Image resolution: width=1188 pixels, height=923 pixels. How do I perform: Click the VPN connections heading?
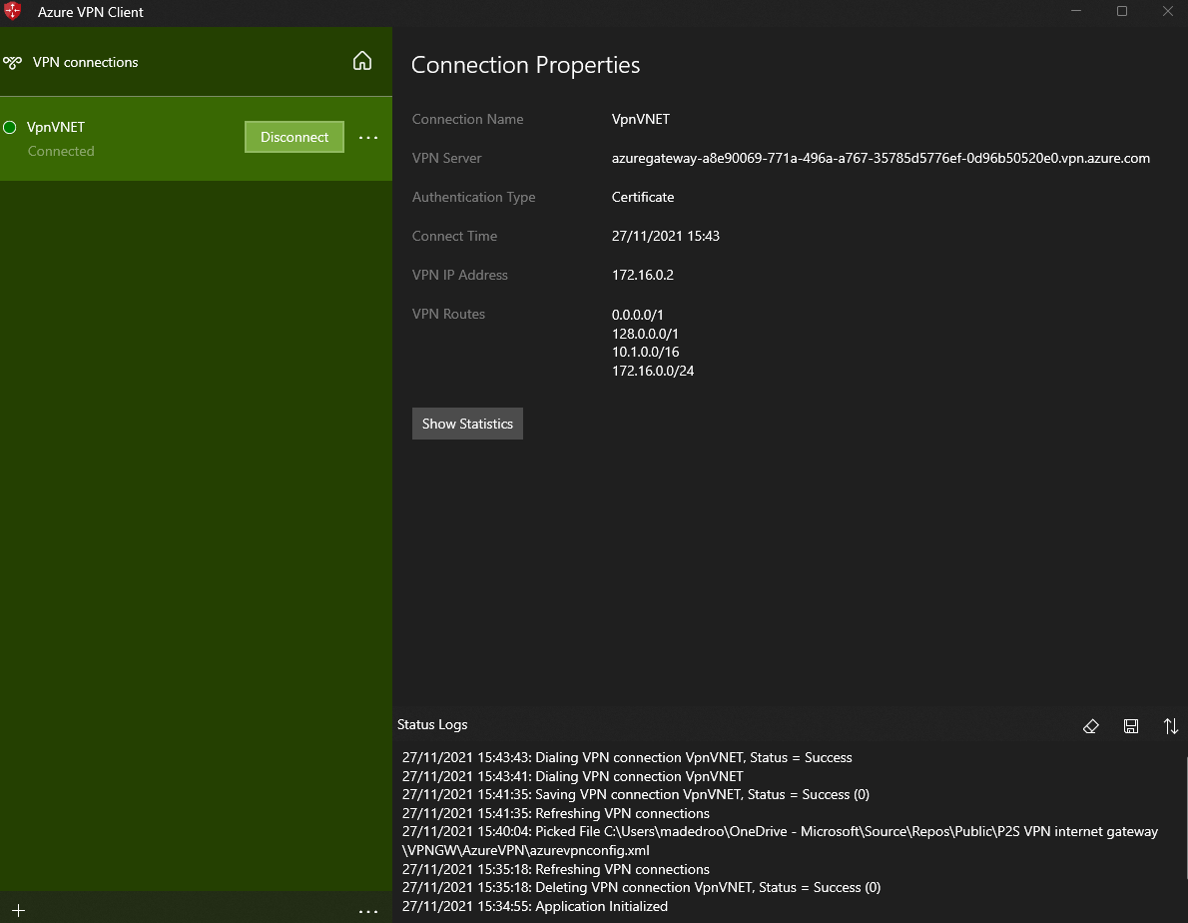[x=85, y=62]
